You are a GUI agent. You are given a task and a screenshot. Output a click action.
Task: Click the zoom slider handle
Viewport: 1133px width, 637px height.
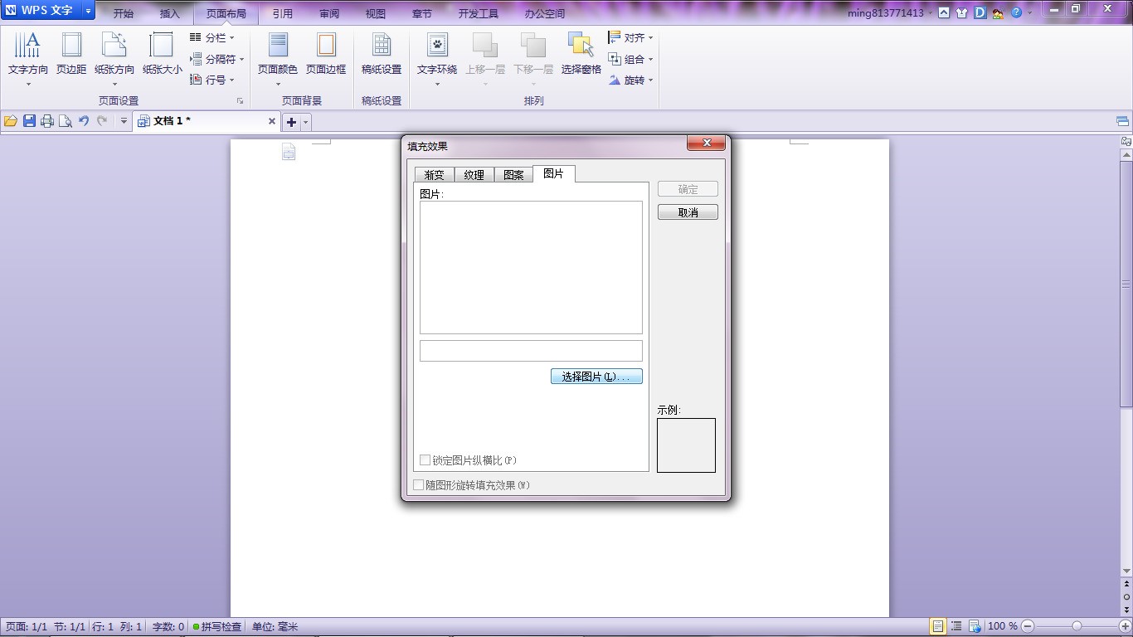1077,626
